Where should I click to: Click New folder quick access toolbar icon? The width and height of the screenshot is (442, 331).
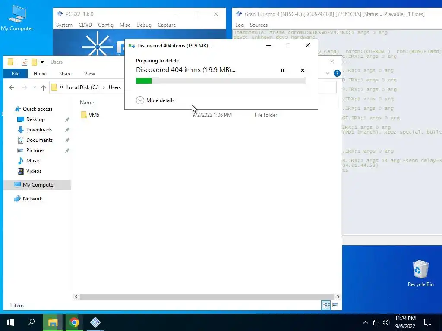point(34,62)
